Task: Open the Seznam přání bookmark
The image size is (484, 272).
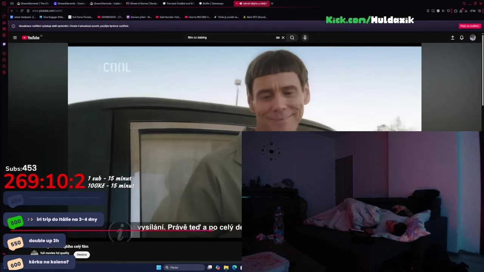Action: pos(139,17)
